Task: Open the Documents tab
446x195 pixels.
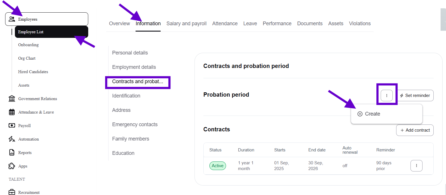Action: click(310, 24)
